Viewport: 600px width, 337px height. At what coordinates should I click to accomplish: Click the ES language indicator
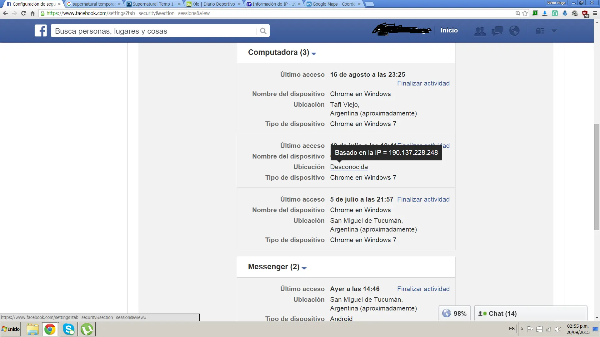tap(512, 329)
